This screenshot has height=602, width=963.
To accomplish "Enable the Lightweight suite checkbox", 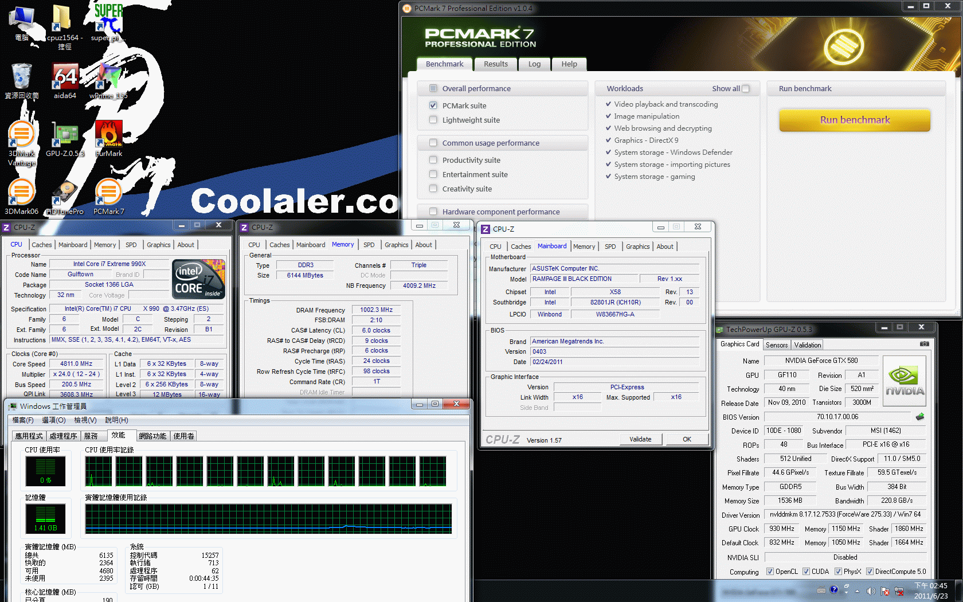I will coord(433,120).
